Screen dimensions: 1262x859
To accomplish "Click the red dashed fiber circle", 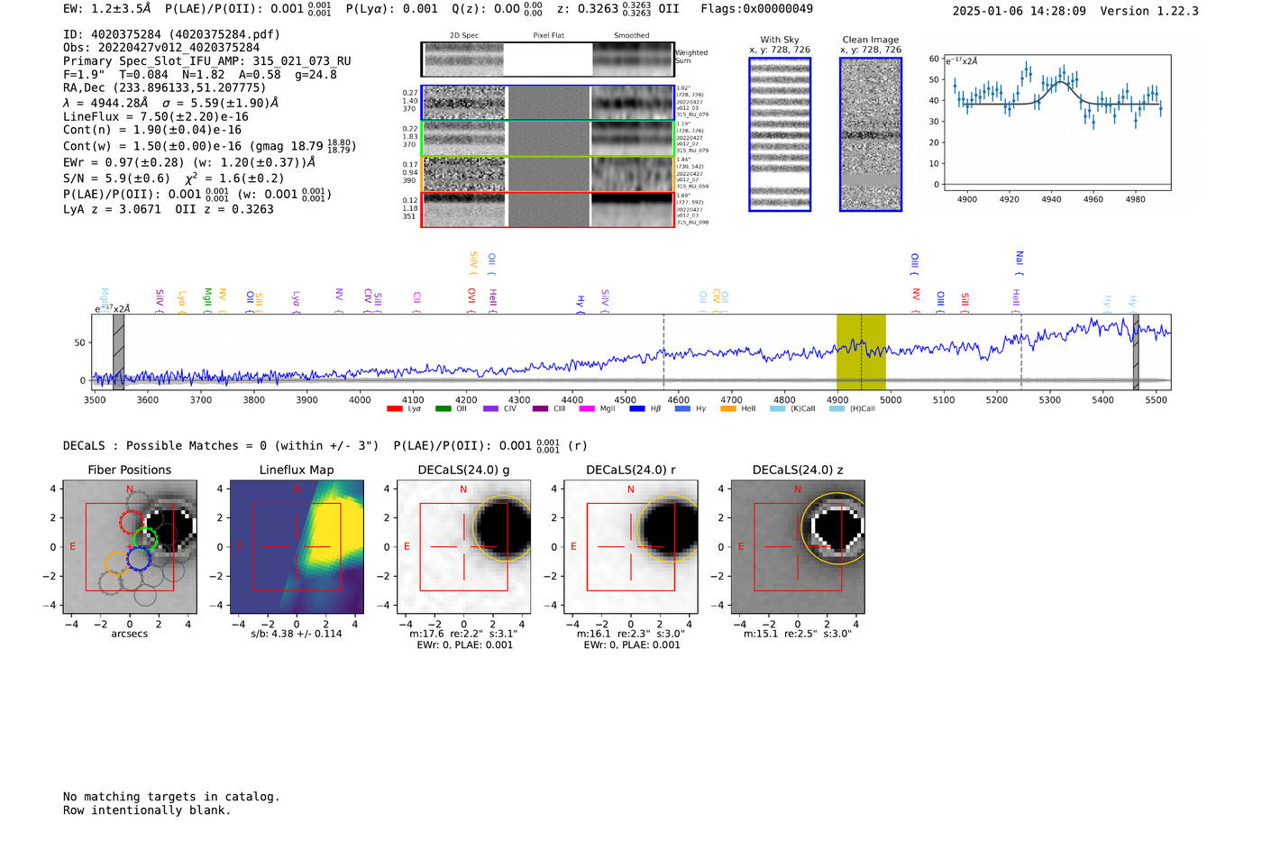I will pos(132,521).
